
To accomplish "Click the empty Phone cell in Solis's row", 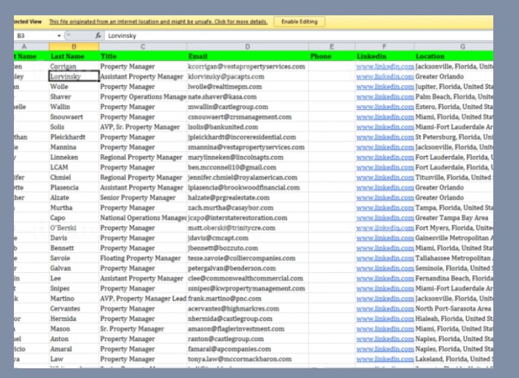I will pos(332,127).
